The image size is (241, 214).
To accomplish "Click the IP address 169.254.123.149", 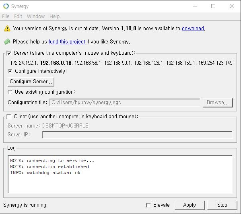I will pos(215,63).
